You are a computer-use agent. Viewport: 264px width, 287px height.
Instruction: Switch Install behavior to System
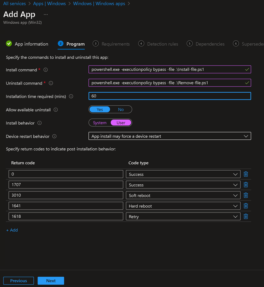(x=100, y=123)
